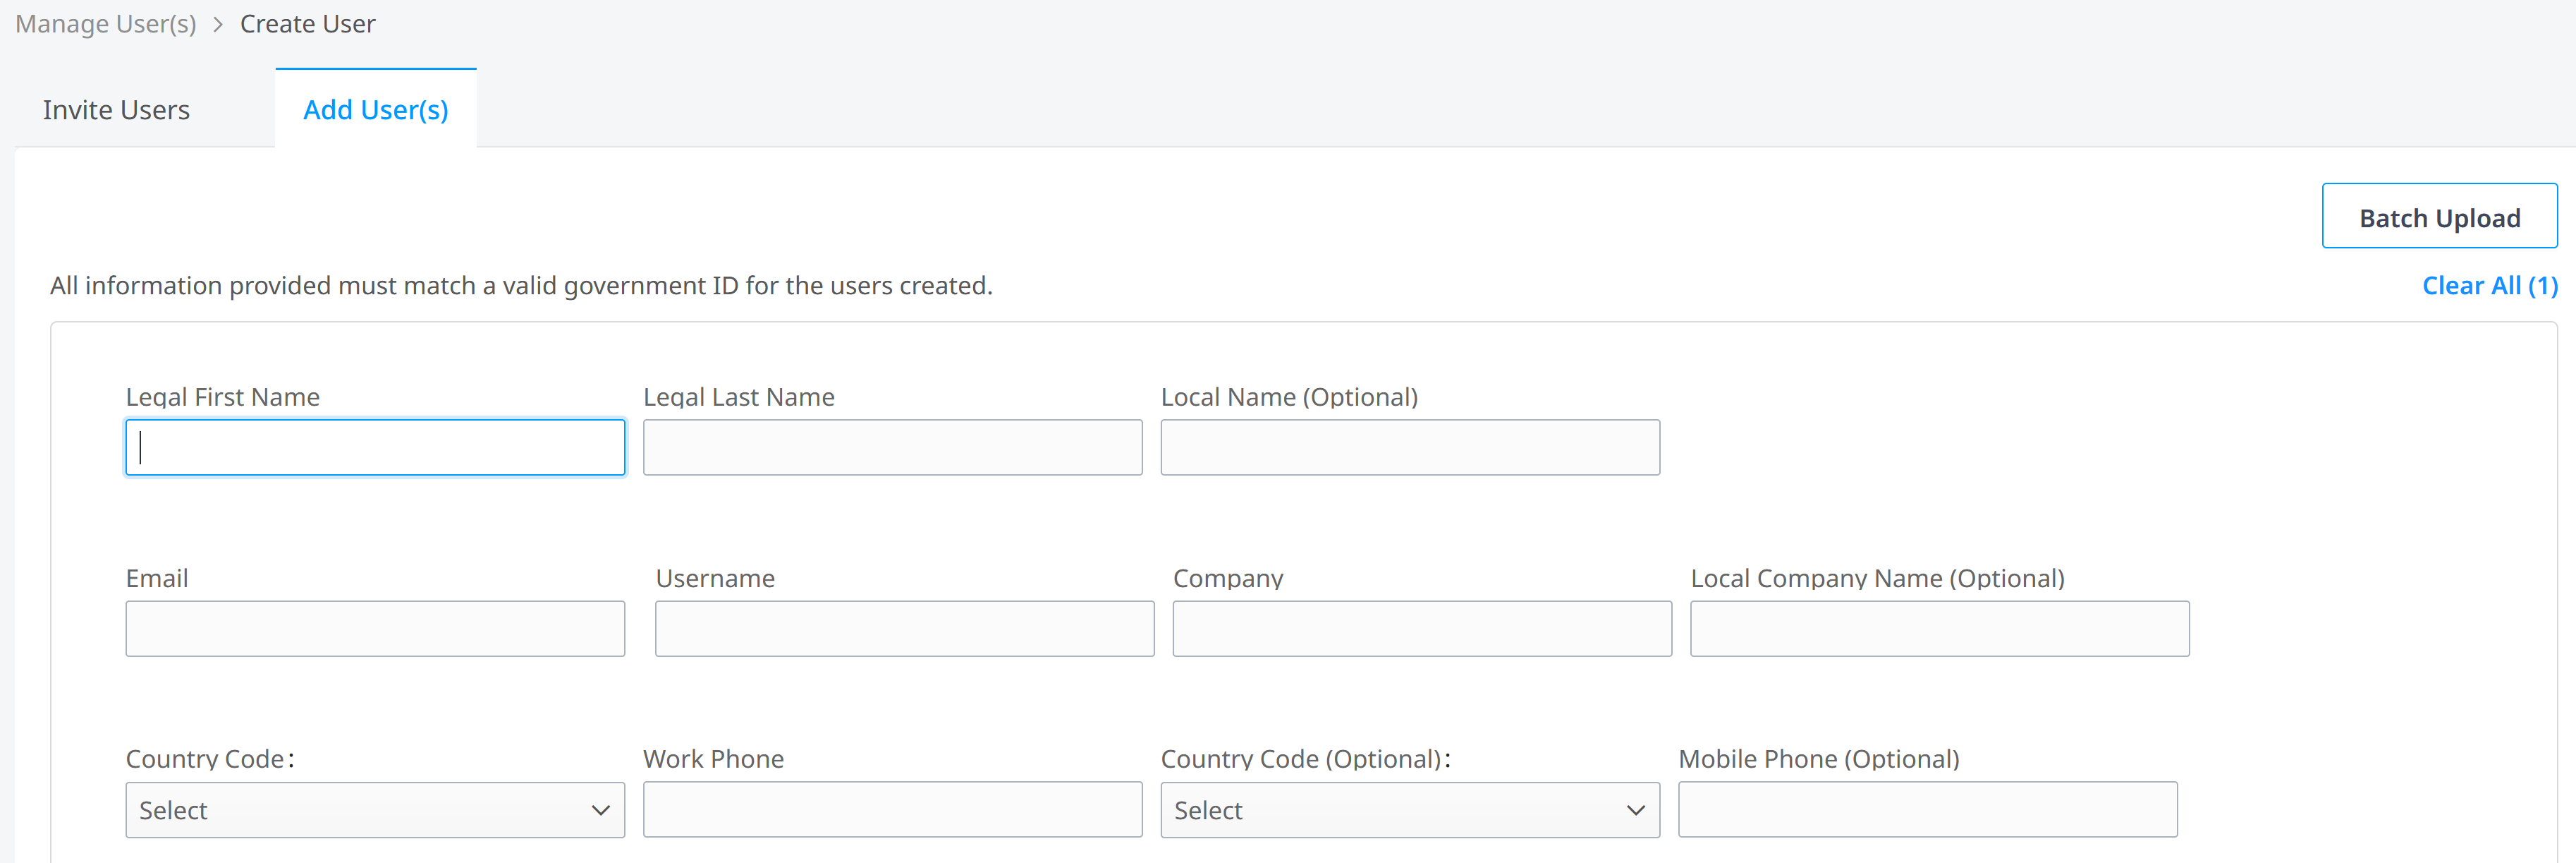
Task: Open the Invite Users tab
Action: tap(116, 109)
